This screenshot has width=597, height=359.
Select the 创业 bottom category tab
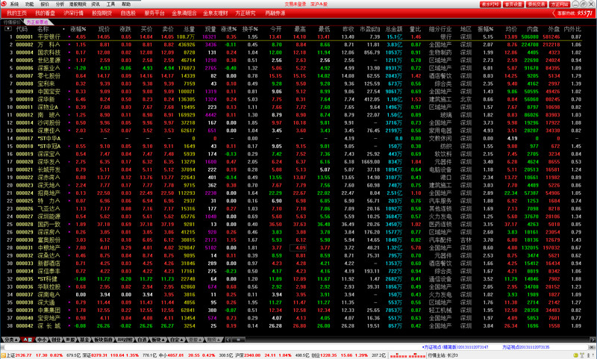(55, 339)
